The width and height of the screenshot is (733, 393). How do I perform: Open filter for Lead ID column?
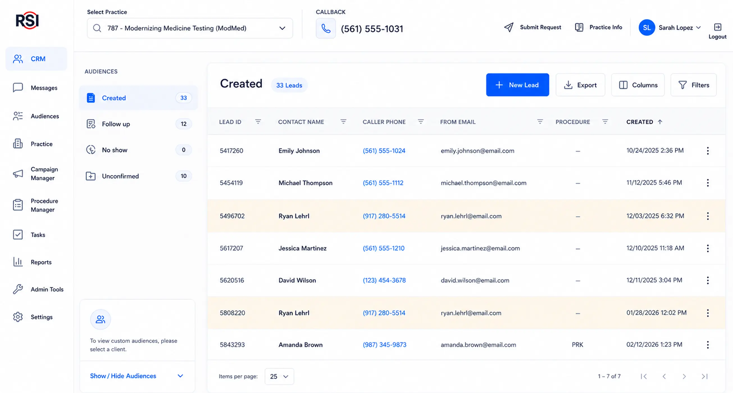(x=258, y=122)
